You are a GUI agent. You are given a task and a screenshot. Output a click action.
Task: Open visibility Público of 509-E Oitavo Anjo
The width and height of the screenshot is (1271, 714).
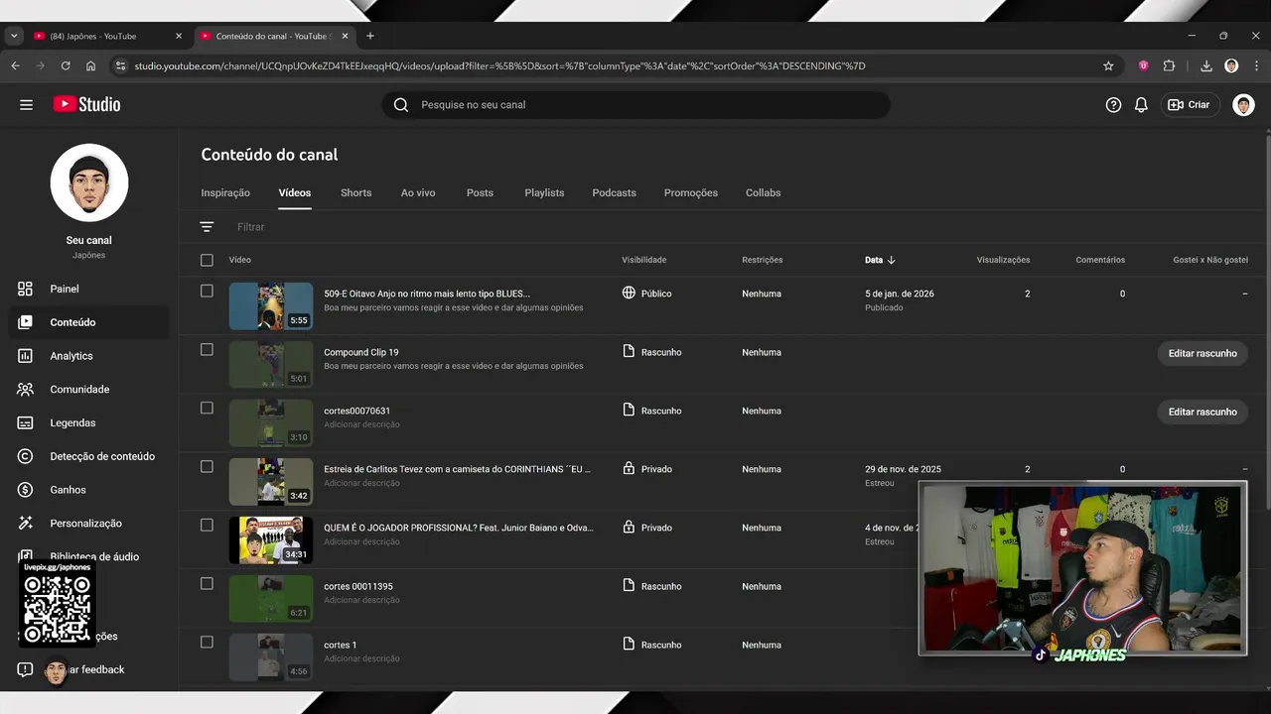click(x=647, y=294)
